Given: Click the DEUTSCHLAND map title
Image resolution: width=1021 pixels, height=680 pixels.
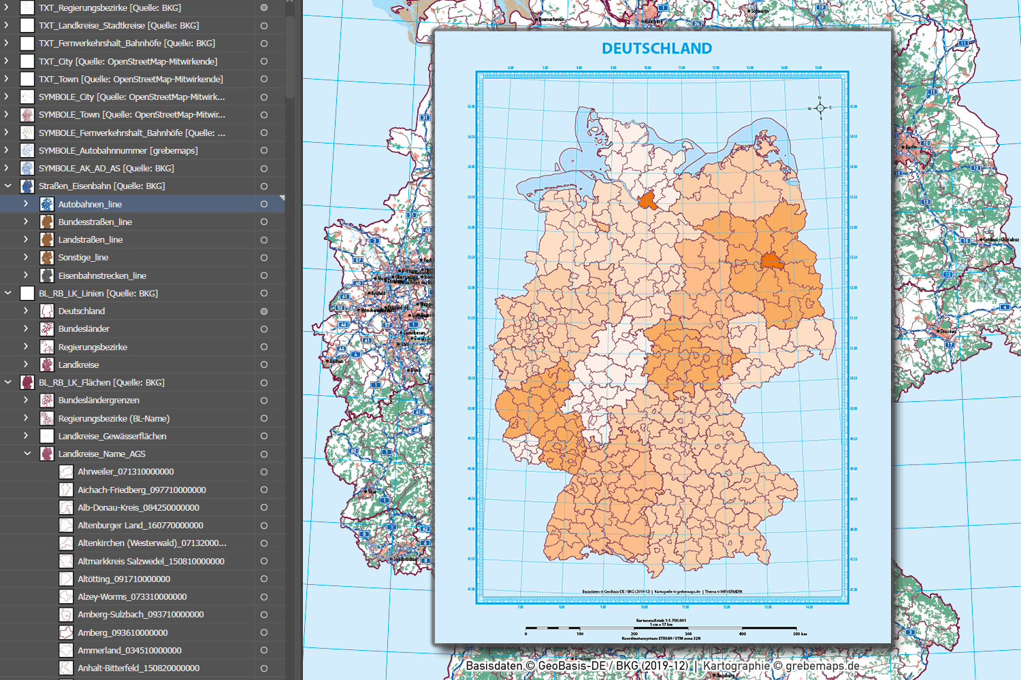Looking at the screenshot, I should [x=657, y=48].
